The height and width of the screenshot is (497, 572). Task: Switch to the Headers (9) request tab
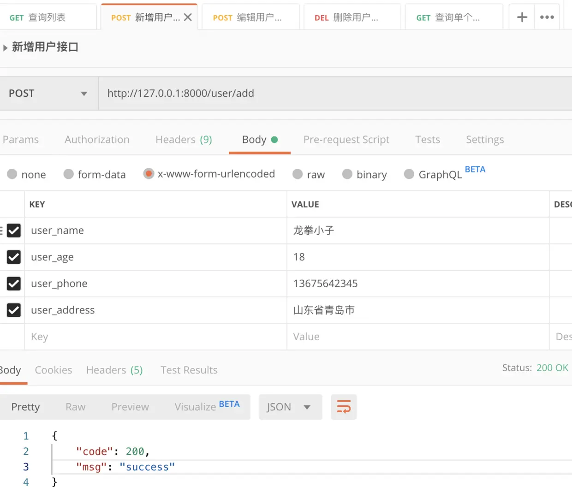[184, 139]
